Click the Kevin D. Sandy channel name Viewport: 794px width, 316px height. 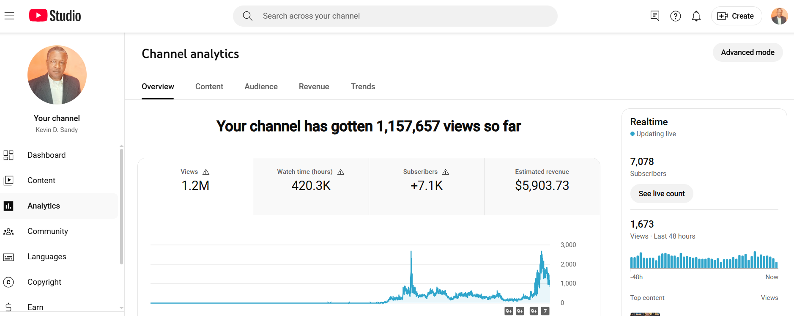pyautogui.click(x=57, y=130)
